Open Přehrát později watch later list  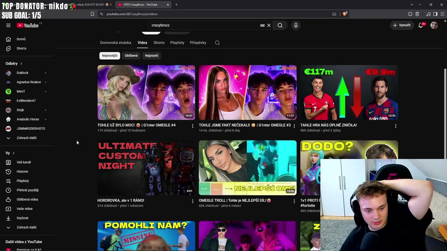tap(27, 190)
